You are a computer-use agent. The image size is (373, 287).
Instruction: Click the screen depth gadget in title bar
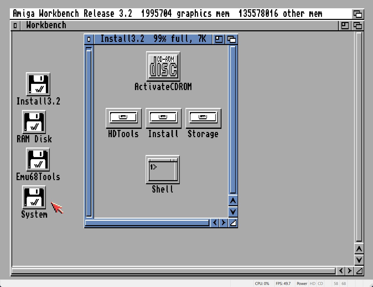[358, 14]
